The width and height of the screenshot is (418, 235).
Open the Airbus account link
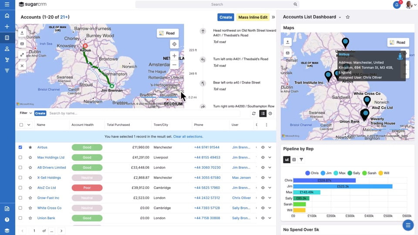point(42,148)
